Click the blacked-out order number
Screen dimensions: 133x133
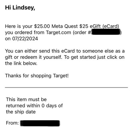106,32
